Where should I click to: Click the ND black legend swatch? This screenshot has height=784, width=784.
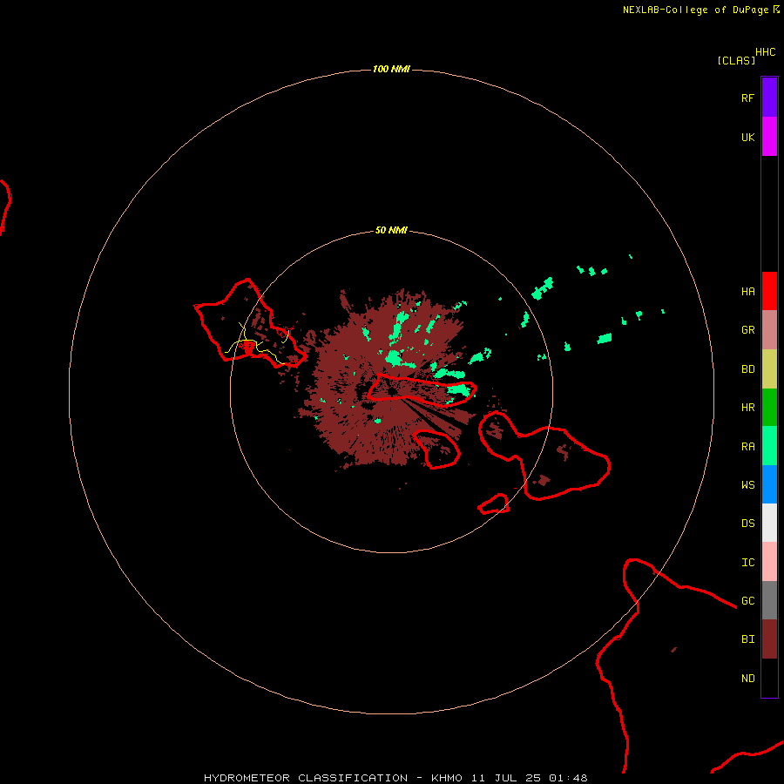pyautogui.click(x=769, y=678)
